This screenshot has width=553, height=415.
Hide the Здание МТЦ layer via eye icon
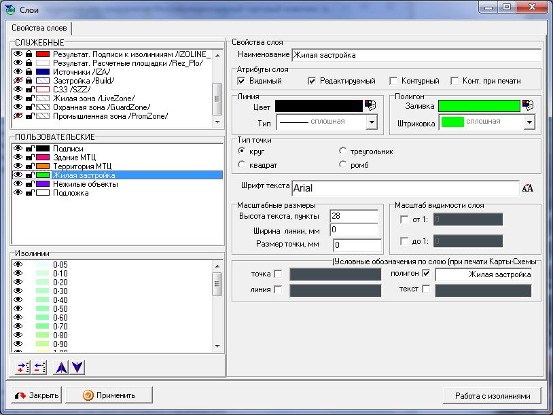18,157
